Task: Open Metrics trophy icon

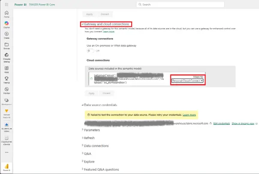Action: (x=6, y=79)
